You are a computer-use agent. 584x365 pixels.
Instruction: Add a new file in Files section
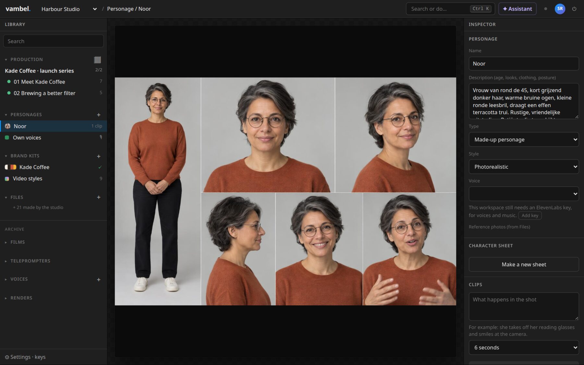(99, 197)
